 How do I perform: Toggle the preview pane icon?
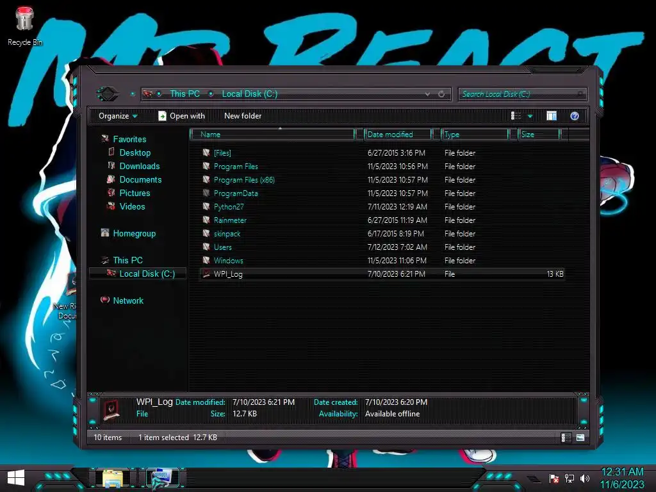point(552,116)
